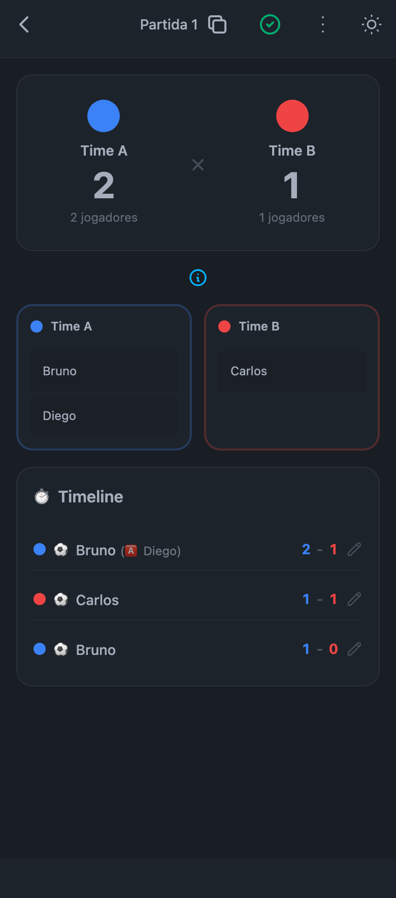The image size is (396, 898).
Task: Click the large blue Time A circle
Action: pos(104,116)
